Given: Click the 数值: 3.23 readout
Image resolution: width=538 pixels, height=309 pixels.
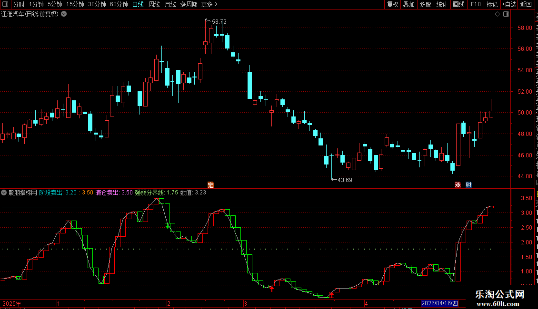Looking at the screenshot, I should coord(193,193).
